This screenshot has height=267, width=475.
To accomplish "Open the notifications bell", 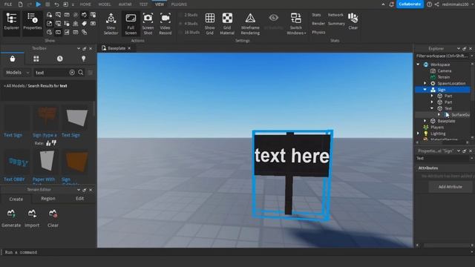I will [x=391, y=4].
